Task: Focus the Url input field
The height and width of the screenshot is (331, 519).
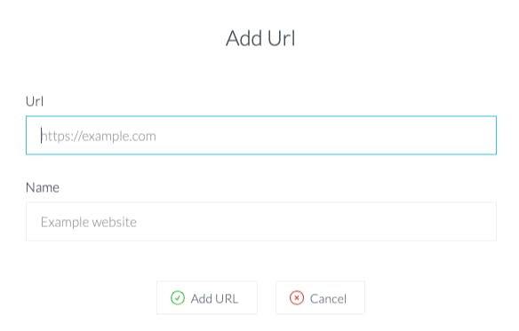Action: coord(261,135)
